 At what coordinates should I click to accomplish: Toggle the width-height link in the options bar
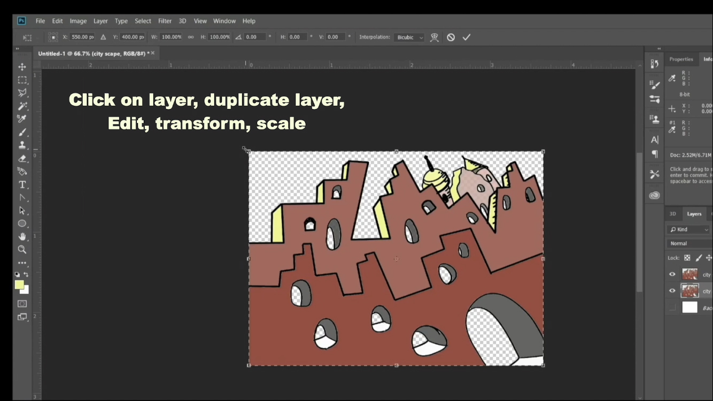(190, 37)
